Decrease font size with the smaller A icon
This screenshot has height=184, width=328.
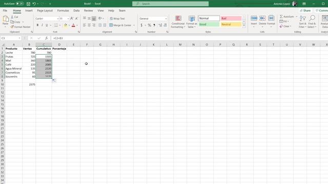pyautogui.click(x=76, y=18)
